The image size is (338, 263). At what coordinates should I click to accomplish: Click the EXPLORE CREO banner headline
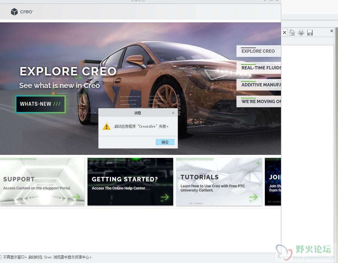click(68, 71)
